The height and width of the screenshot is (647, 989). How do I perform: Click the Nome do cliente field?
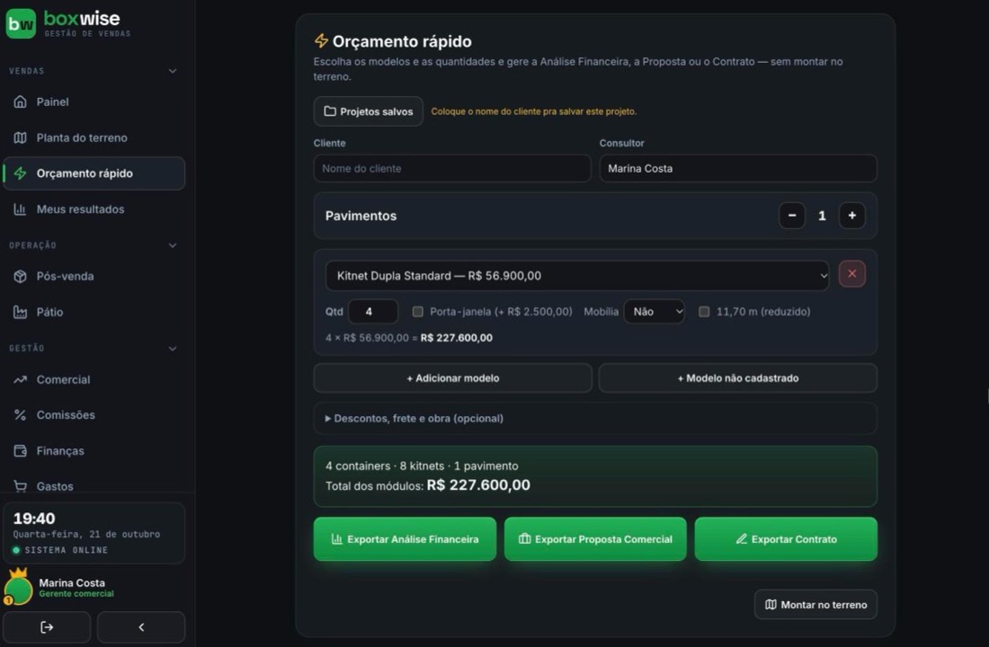pyautogui.click(x=452, y=168)
